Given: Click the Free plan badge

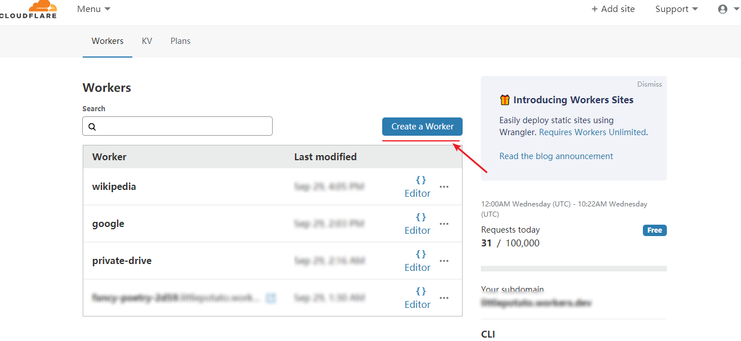Looking at the screenshot, I should (655, 230).
